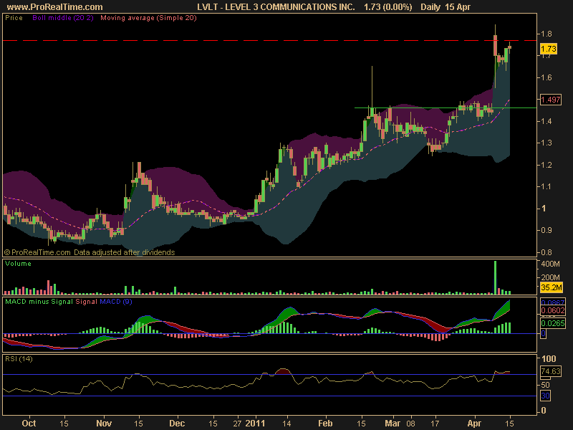573x430 pixels.
Task: Click the Feb label on time axis
Action: point(325,424)
